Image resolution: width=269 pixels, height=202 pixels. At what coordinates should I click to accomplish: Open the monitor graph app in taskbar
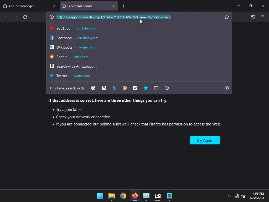click(146, 196)
